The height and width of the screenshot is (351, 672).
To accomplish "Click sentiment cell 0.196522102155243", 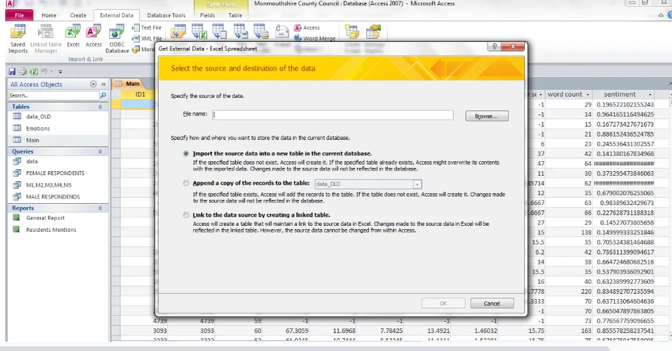I will [625, 105].
